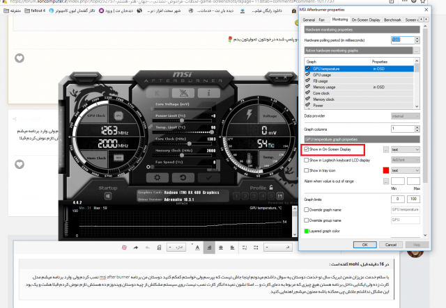
Task: Open the On-Screen Display text type dropdown
Action: (x=405, y=149)
